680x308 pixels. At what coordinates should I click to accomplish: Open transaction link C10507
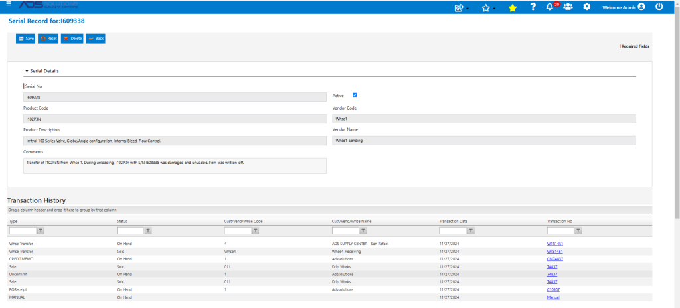[x=554, y=289]
